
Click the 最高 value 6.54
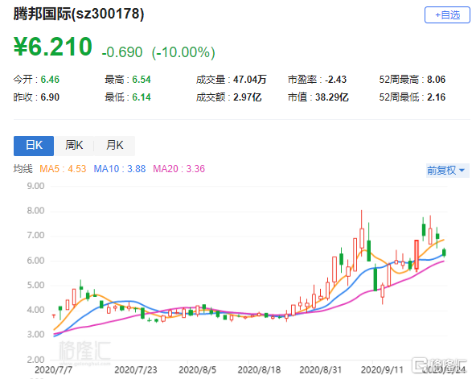pyautogui.click(x=142, y=80)
